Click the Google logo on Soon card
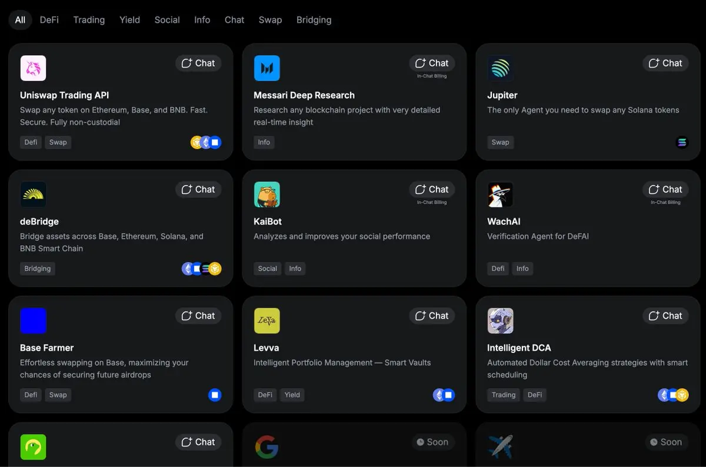The width and height of the screenshot is (706, 467). click(x=267, y=447)
